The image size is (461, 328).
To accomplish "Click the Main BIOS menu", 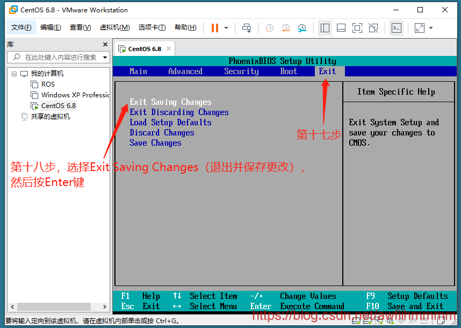I will pyautogui.click(x=138, y=71).
